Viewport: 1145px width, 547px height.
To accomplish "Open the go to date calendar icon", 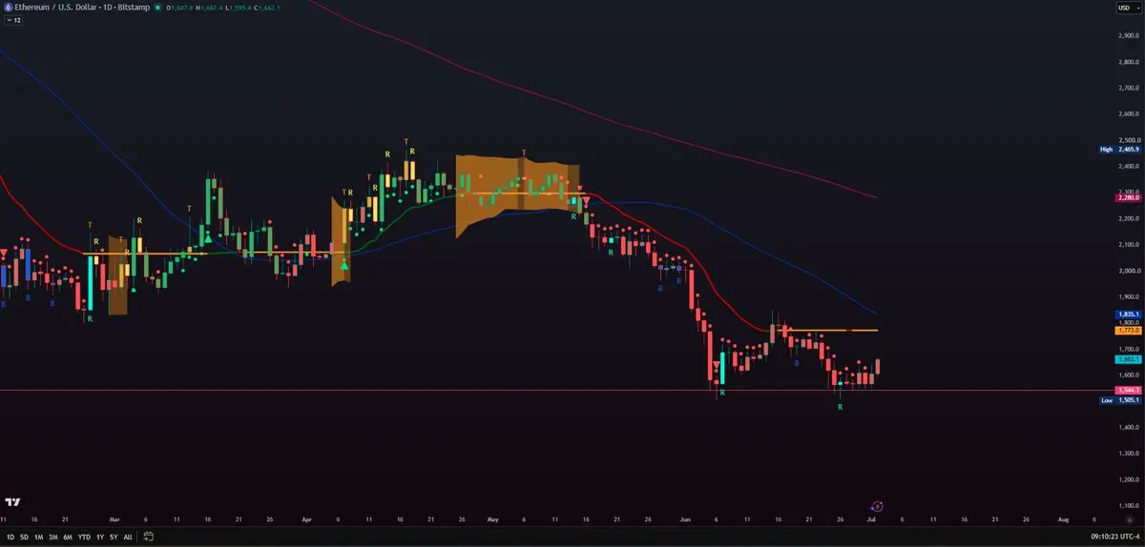I will 148,537.
